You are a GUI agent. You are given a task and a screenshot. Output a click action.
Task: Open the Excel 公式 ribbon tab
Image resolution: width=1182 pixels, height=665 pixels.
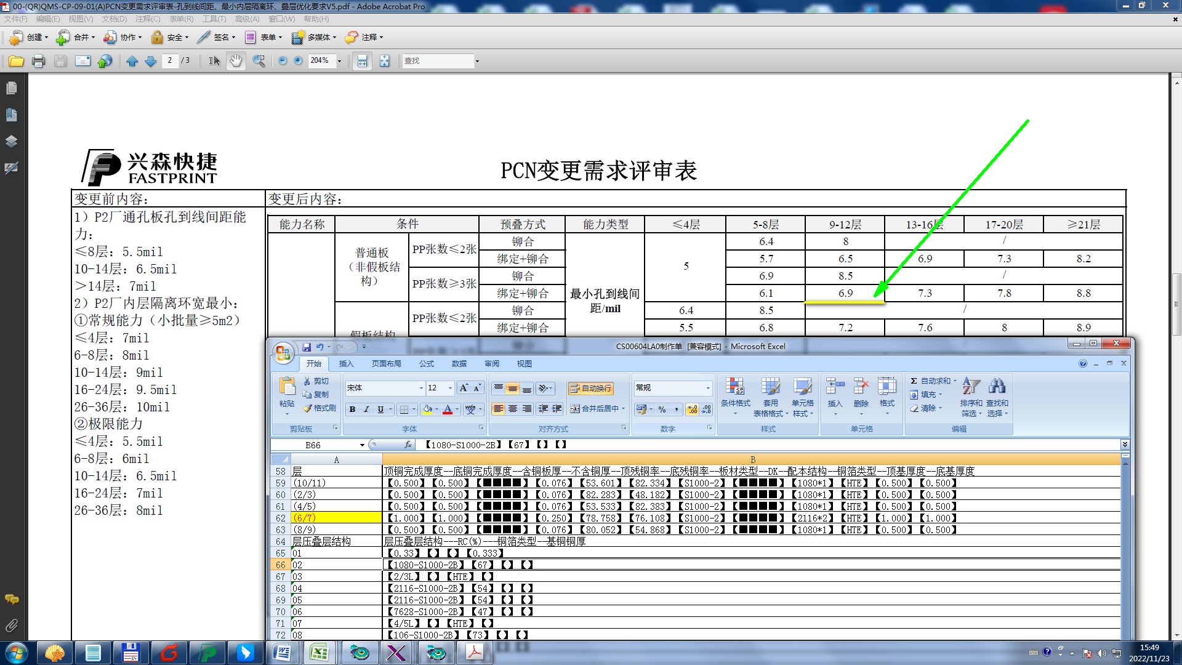pos(427,364)
